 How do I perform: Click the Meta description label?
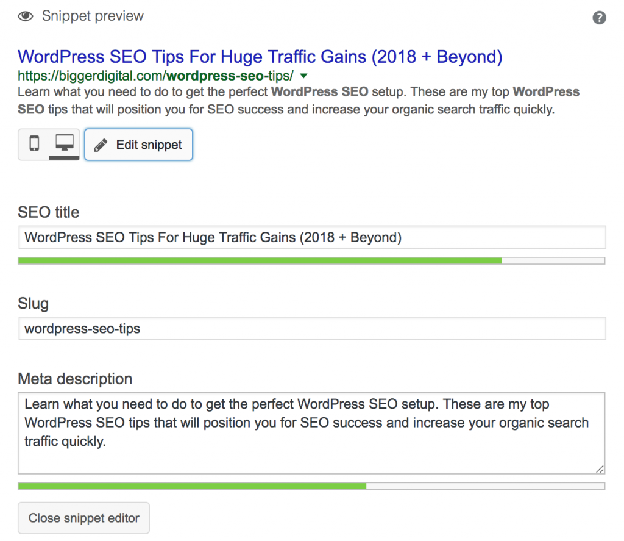click(x=75, y=379)
